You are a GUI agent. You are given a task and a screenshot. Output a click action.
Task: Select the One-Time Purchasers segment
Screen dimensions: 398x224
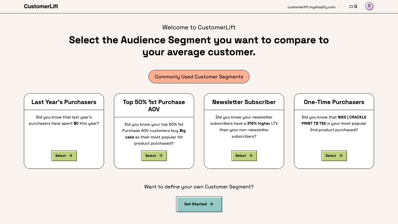[334, 156]
